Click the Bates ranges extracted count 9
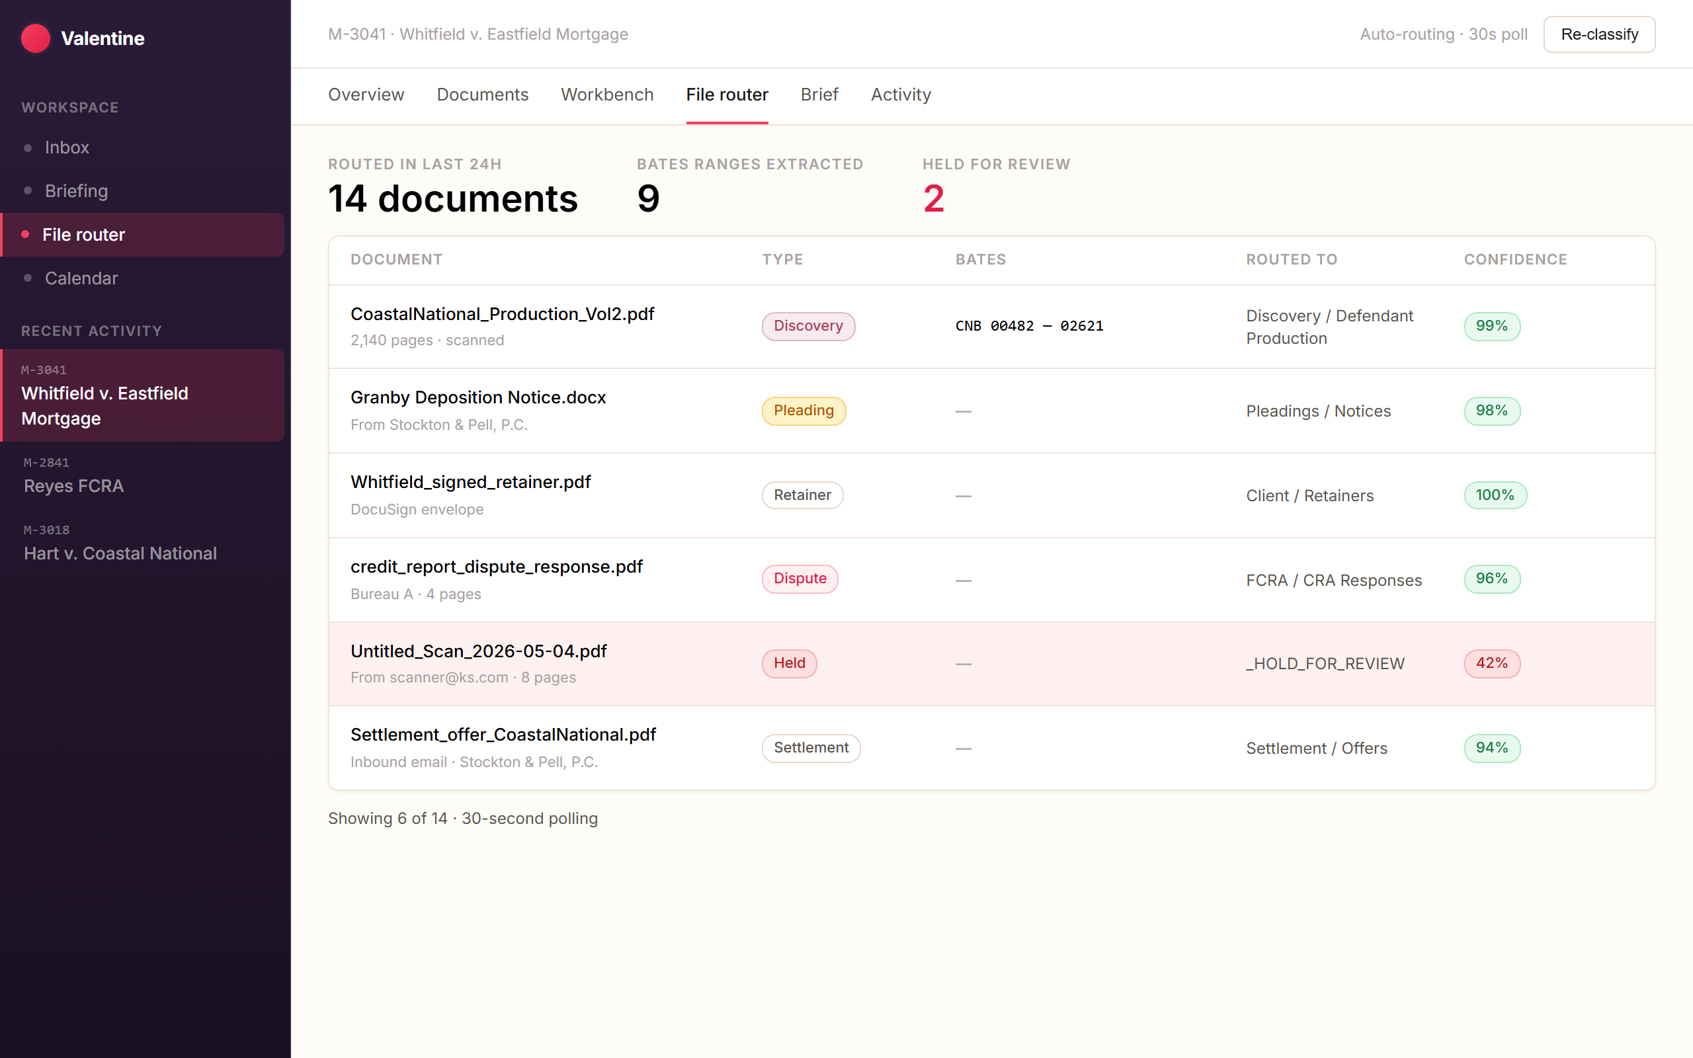Viewport: 1693px width, 1058px height. coord(648,199)
